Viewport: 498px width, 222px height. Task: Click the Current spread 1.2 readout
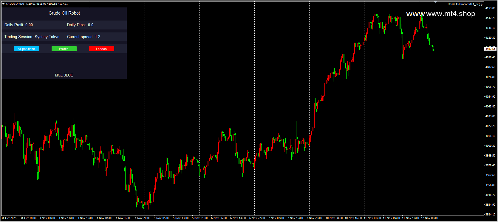tap(83, 37)
